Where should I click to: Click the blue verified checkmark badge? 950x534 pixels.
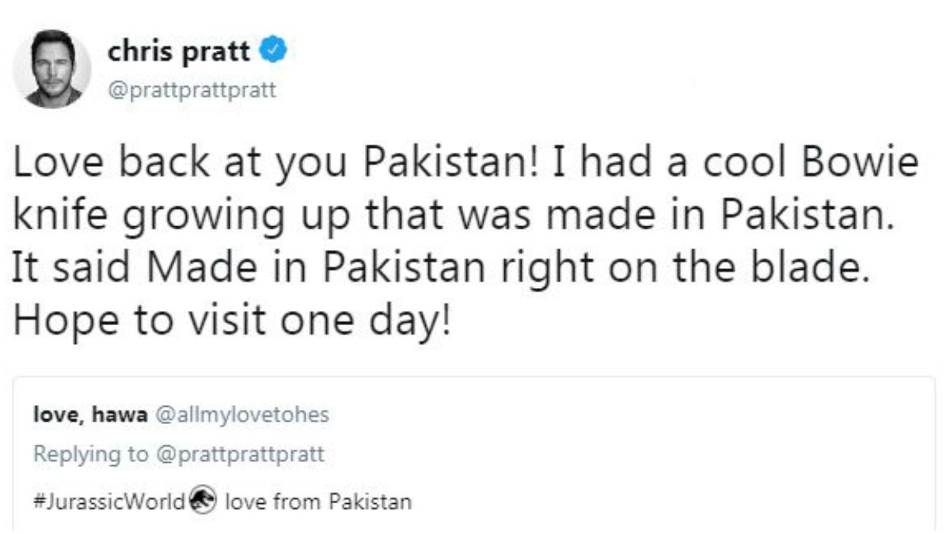point(273,52)
